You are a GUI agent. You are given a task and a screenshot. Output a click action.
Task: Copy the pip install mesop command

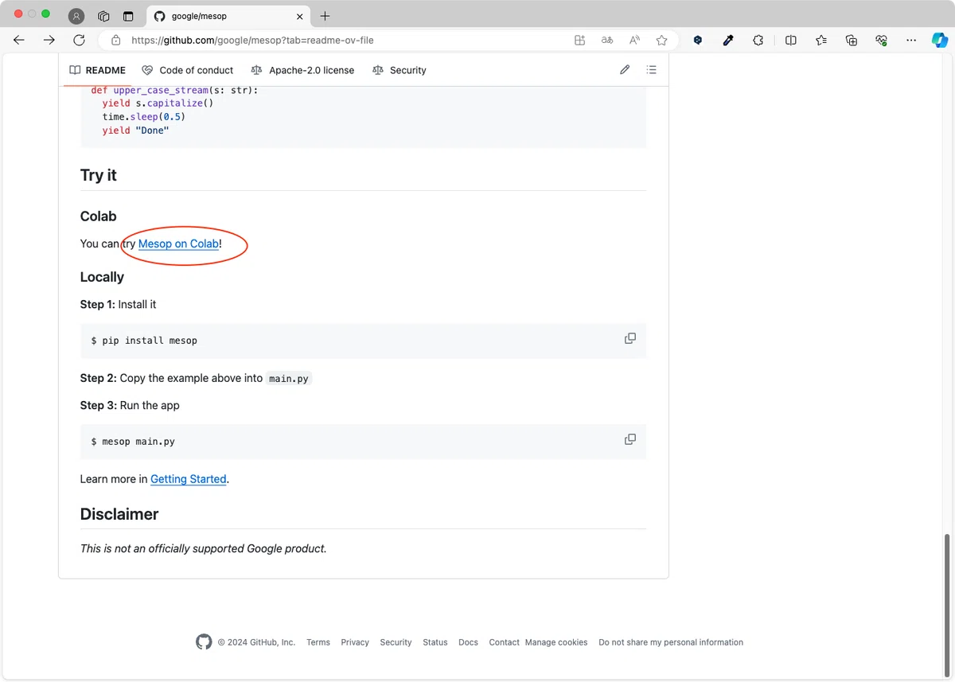point(630,338)
